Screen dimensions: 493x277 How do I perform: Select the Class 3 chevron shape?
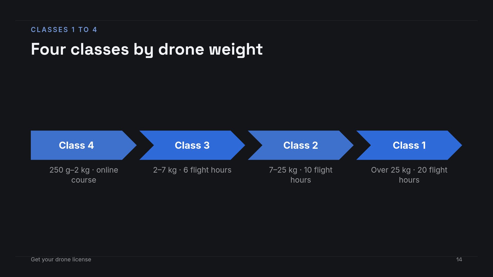coord(192,145)
